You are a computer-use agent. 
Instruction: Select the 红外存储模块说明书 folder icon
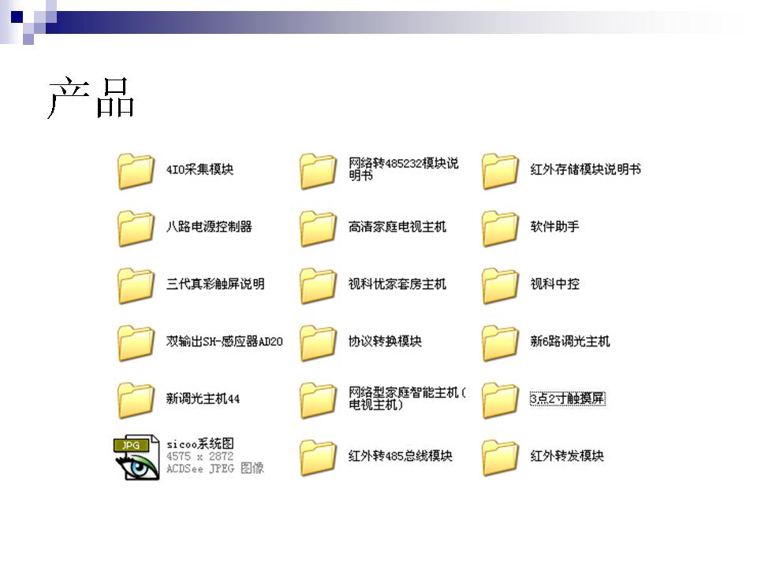tap(500, 170)
